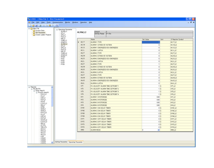Click the Set Parameter folder icon
This screenshot has height=168, width=214.
click(x=34, y=32)
